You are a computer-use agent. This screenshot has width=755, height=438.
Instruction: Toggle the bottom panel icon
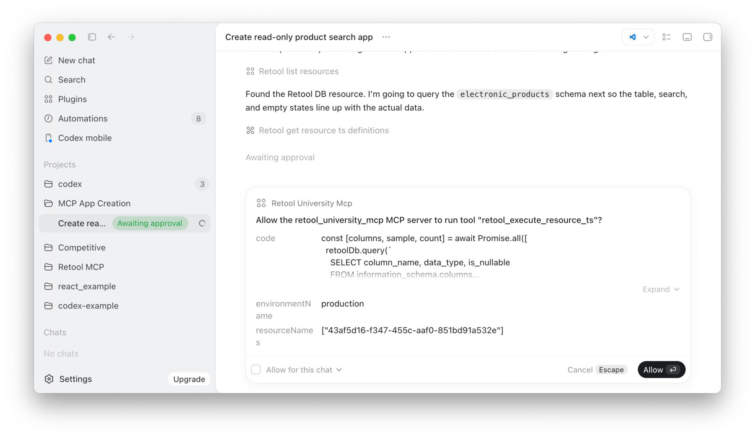687,37
